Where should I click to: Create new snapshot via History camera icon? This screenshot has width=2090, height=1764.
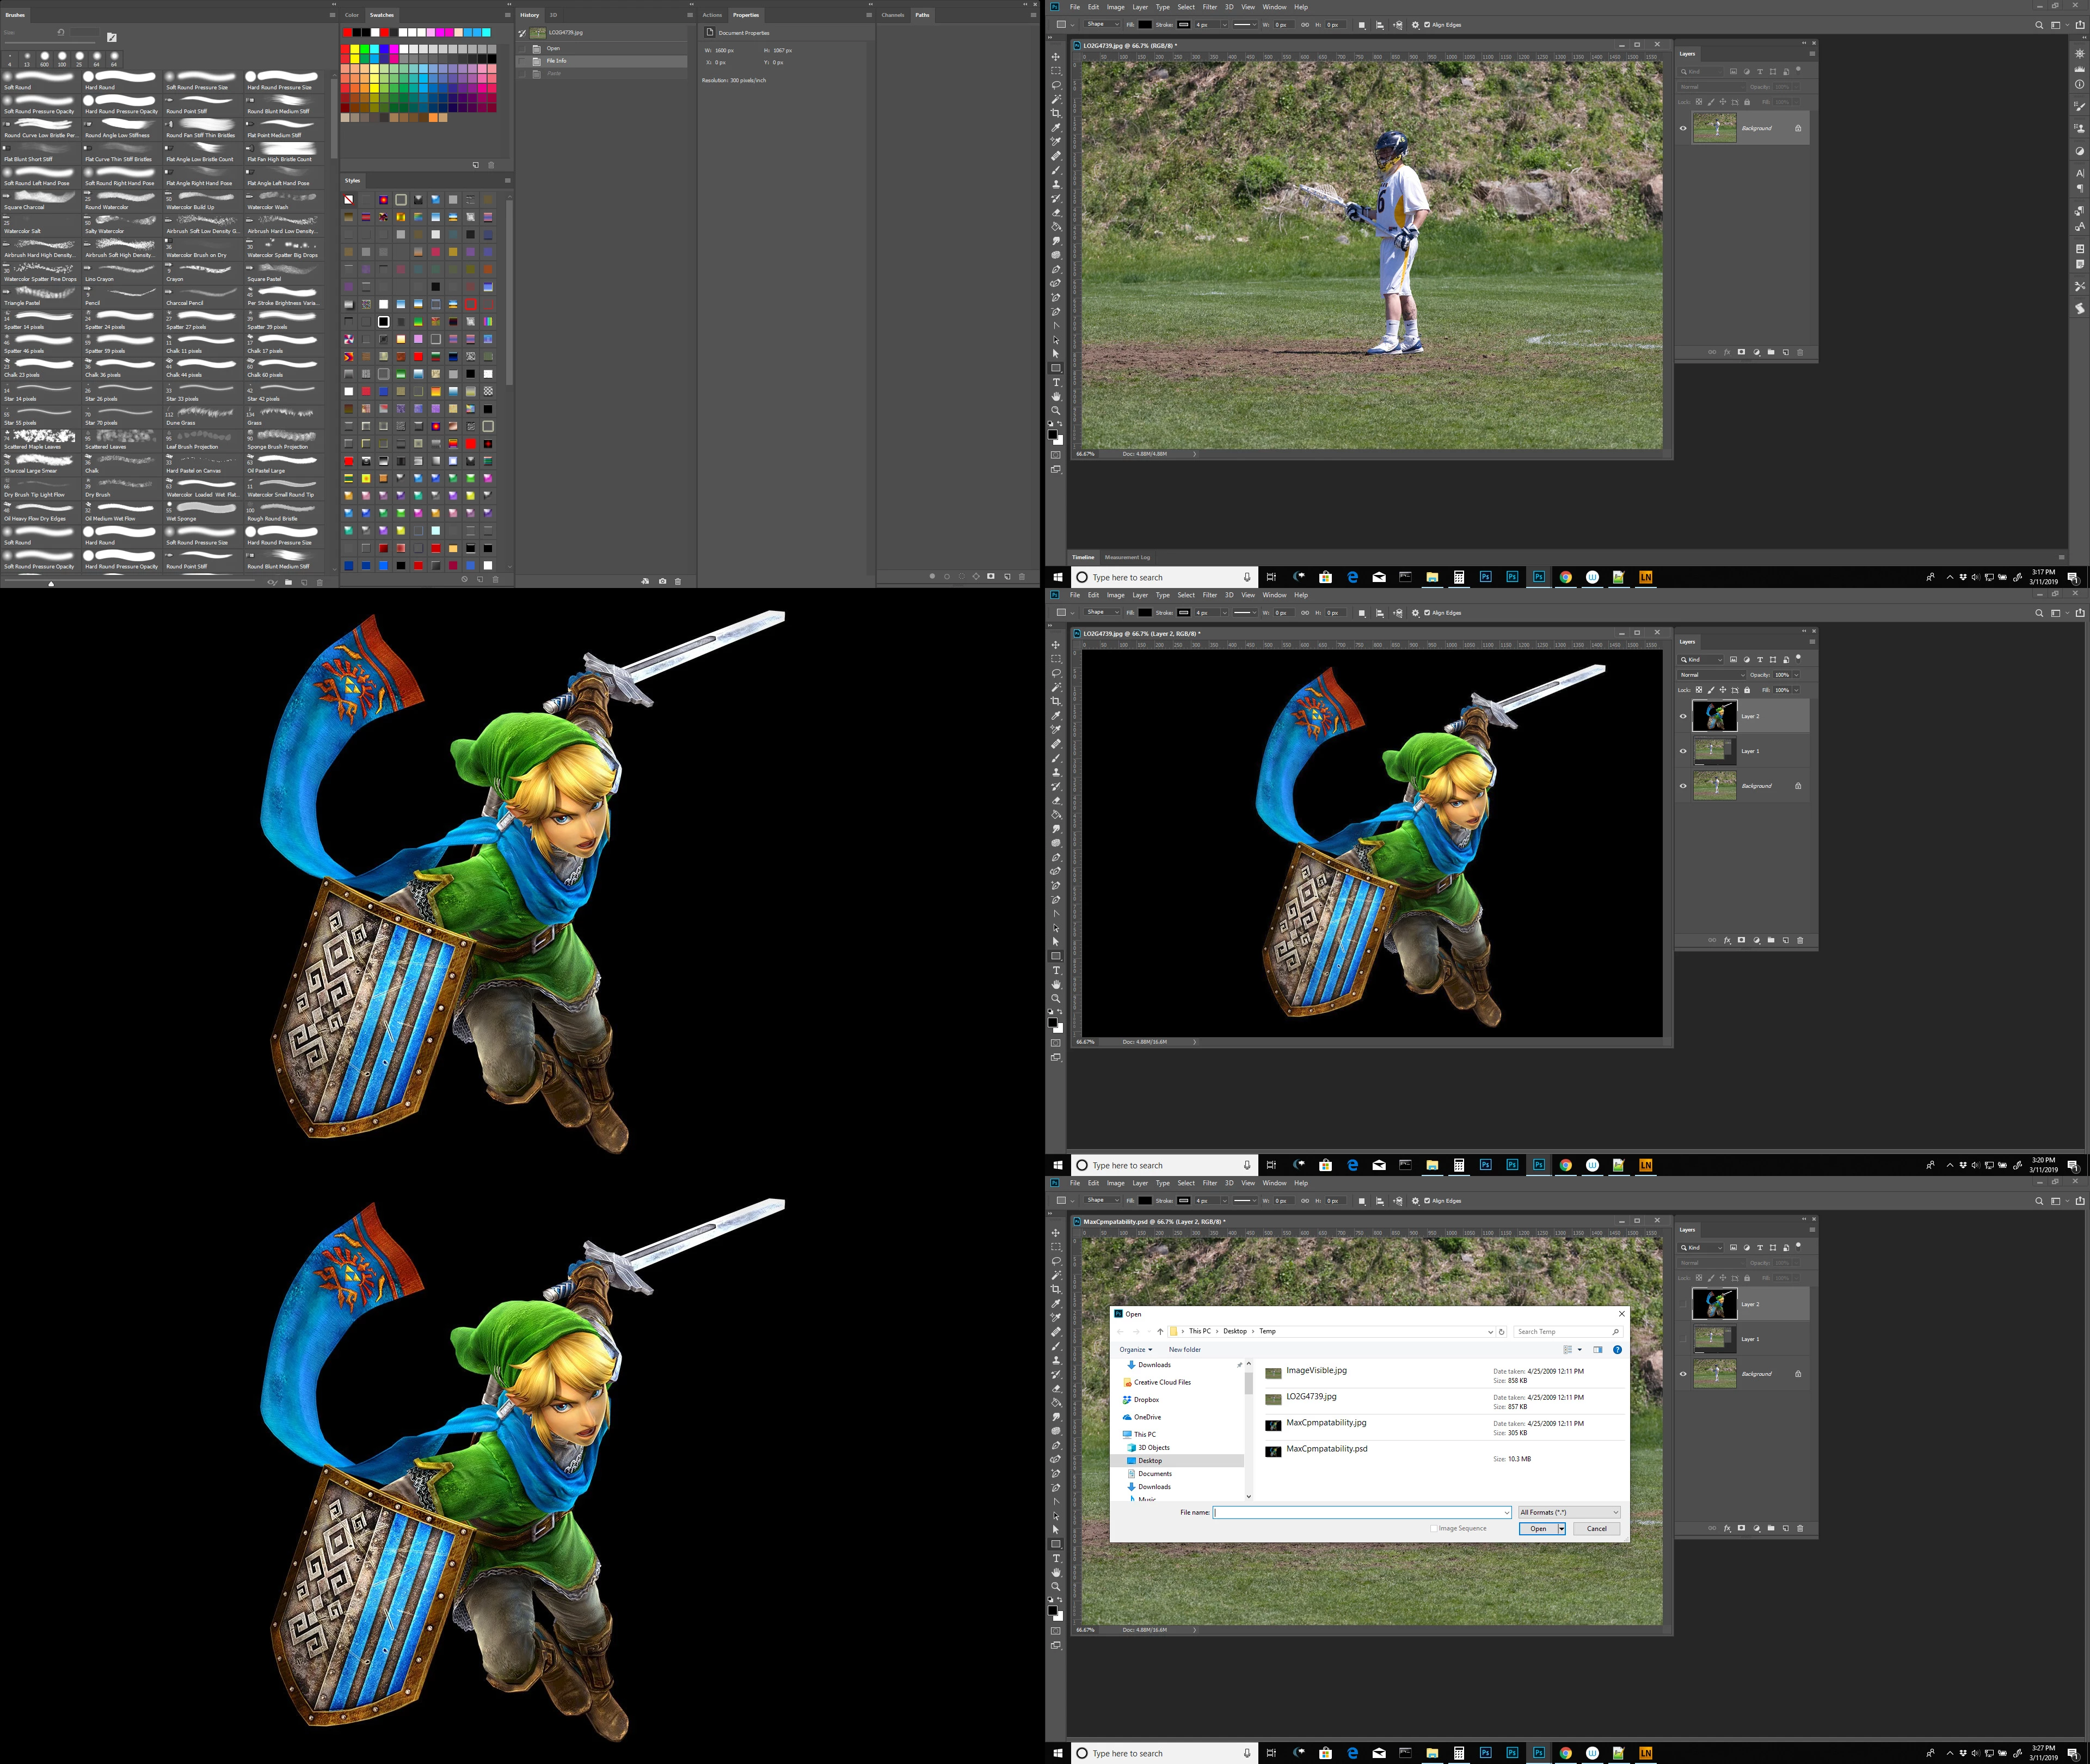[662, 581]
